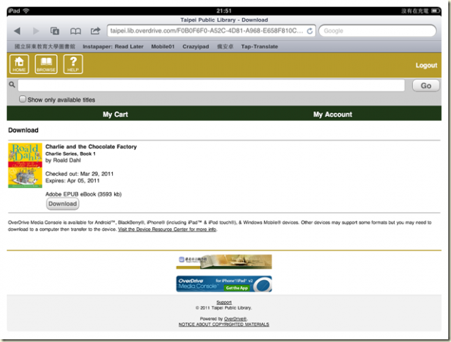Tap the Wi-Fi status icon
The width and height of the screenshot is (451, 342).
[x=26, y=11]
